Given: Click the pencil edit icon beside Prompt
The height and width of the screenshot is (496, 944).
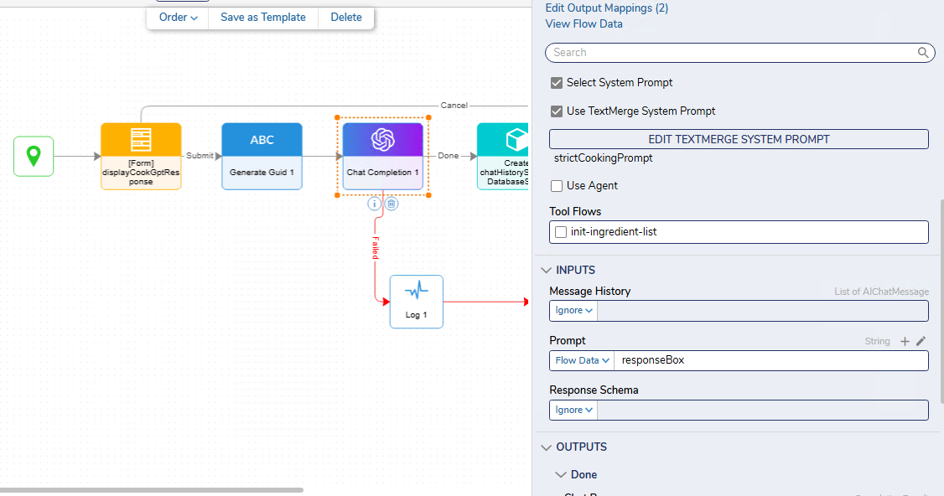Looking at the screenshot, I should [921, 341].
